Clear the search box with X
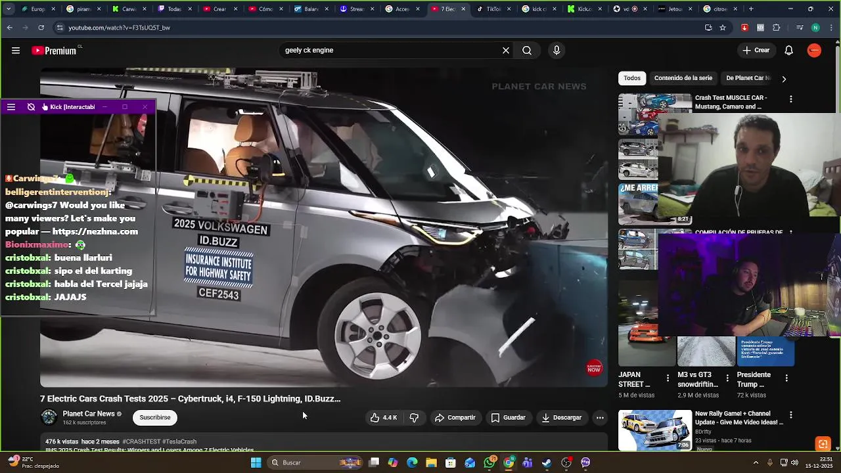The image size is (841, 473). (506, 51)
